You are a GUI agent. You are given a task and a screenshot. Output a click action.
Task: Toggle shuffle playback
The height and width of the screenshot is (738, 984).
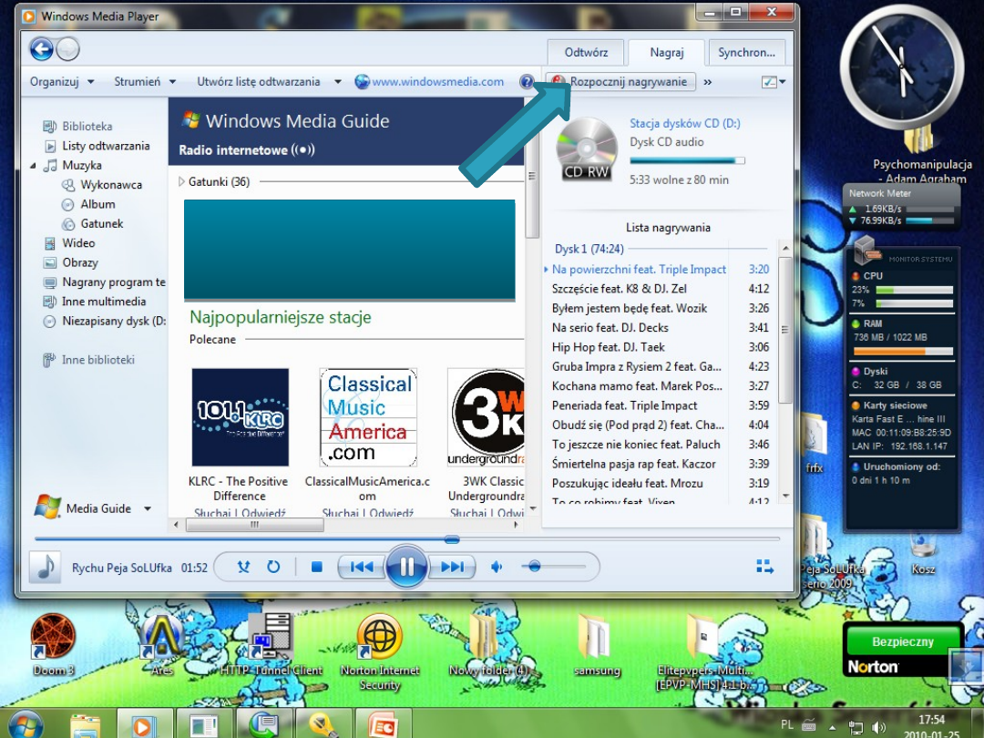click(243, 566)
